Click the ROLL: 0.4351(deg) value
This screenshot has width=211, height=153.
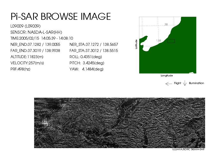coord(85,57)
